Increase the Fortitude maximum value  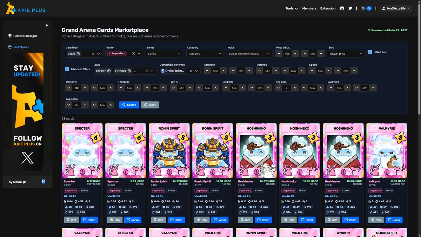pyautogui.click(x=163, y=88)
